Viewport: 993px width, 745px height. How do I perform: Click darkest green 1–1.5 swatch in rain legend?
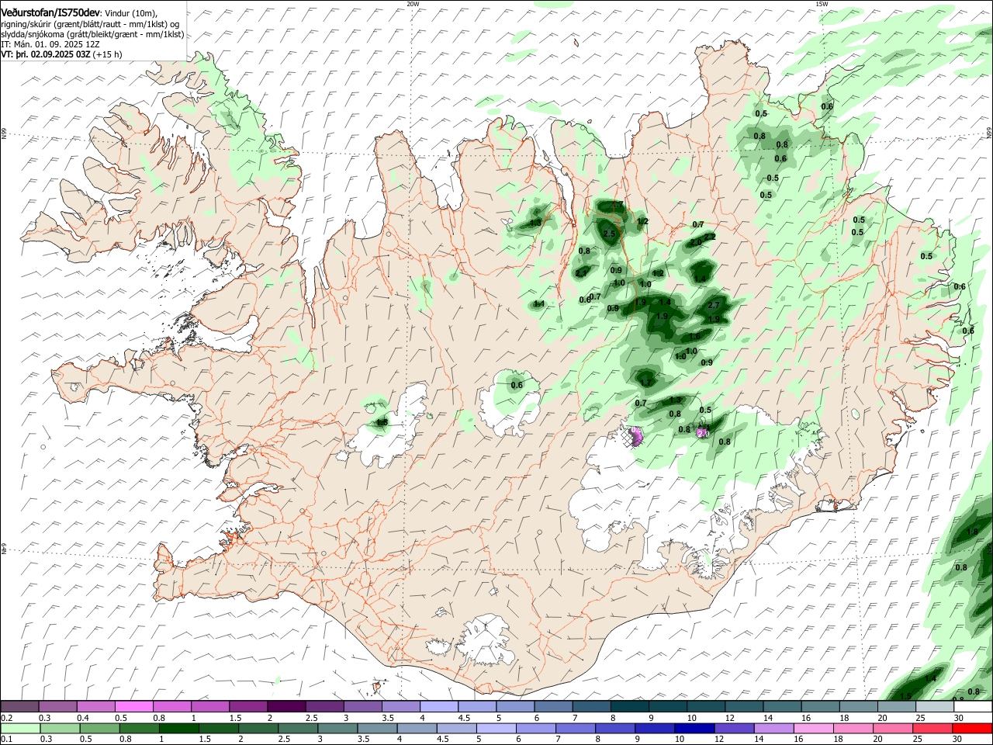point(179,729)
